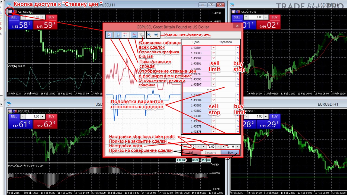Place sell limit at 1.43598 red arrow

tap(214, 79)
